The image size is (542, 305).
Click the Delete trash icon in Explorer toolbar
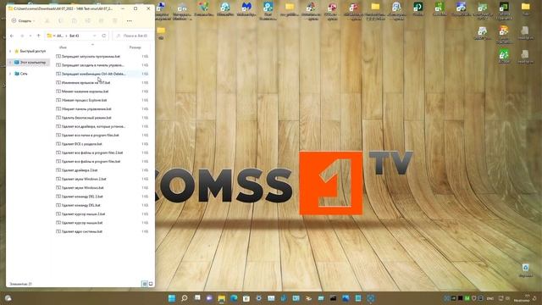click(x=115, y=20)
